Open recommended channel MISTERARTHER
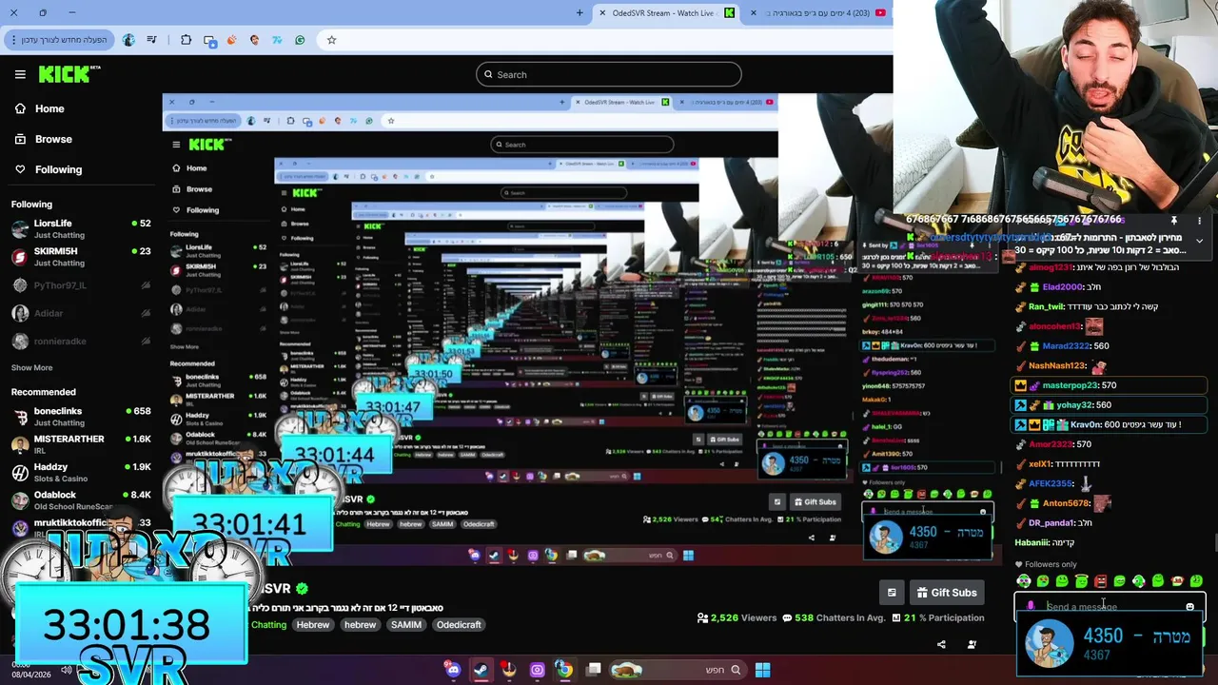 click(x=81, y=444)
